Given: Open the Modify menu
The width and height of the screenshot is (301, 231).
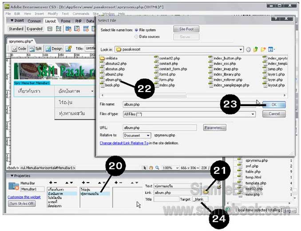Looking at the screenshot, I should click(53, 14).
